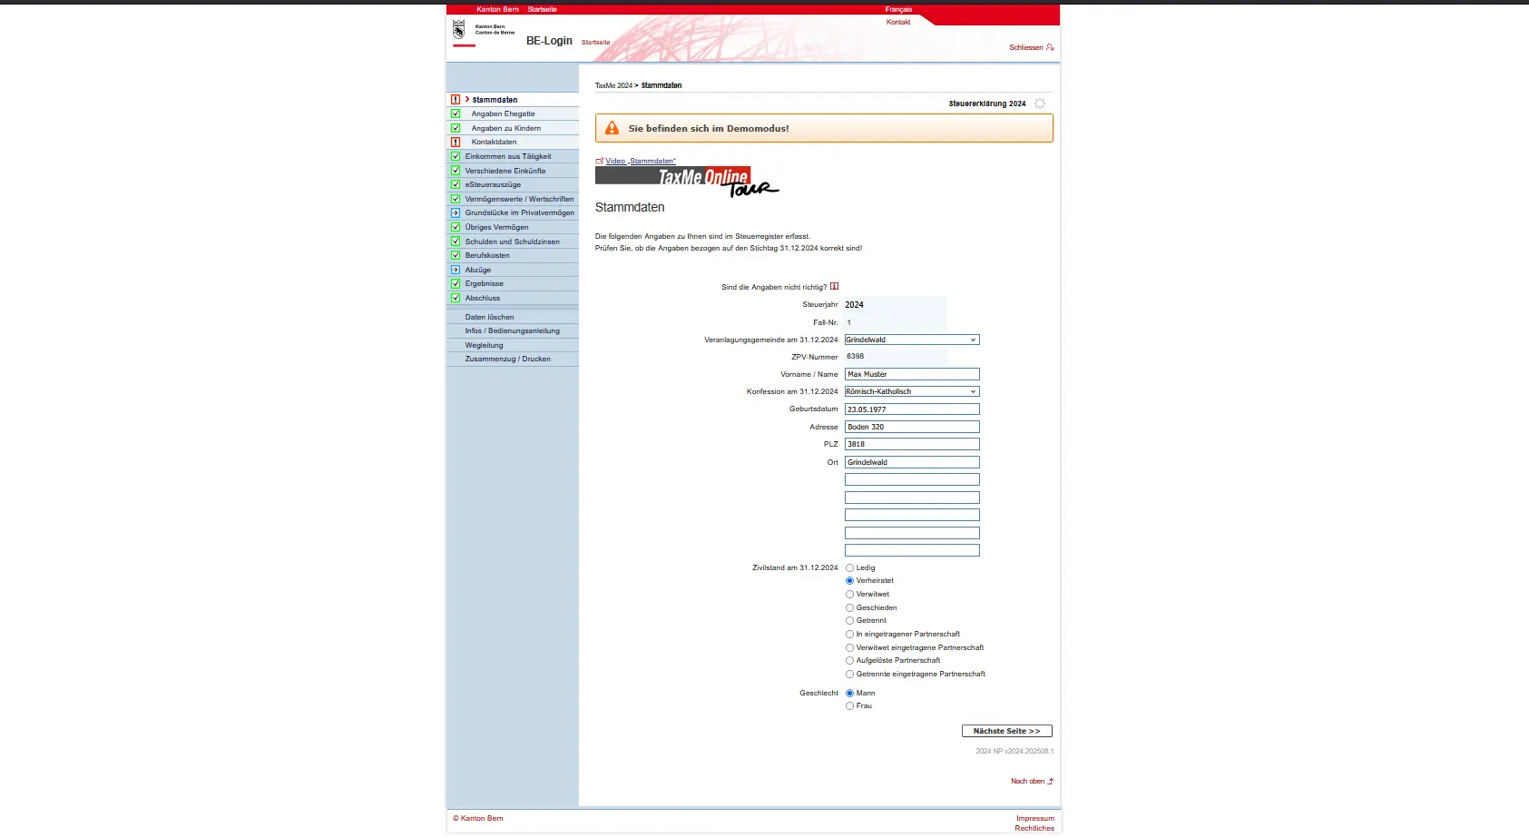
Task: Click the green checkmark icon next to Berufskosten
Action: (x=456, y=255)
